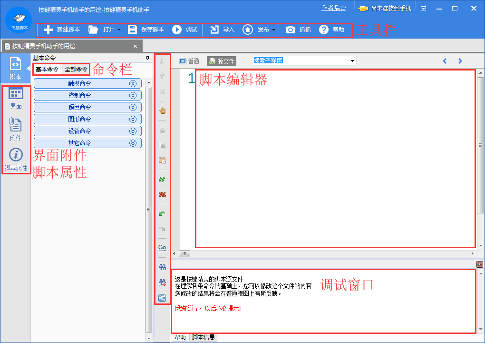Click the move line down arrow icon

(162, 61)
